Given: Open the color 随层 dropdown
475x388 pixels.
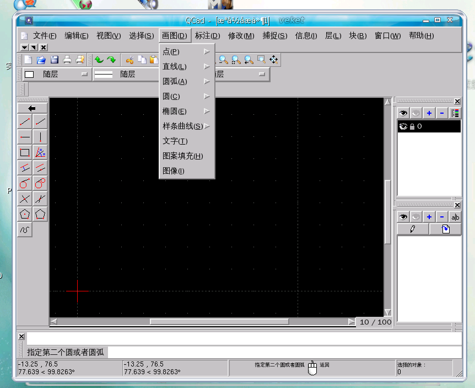Looking at the screenshot, I should click(x=56, y=75).
